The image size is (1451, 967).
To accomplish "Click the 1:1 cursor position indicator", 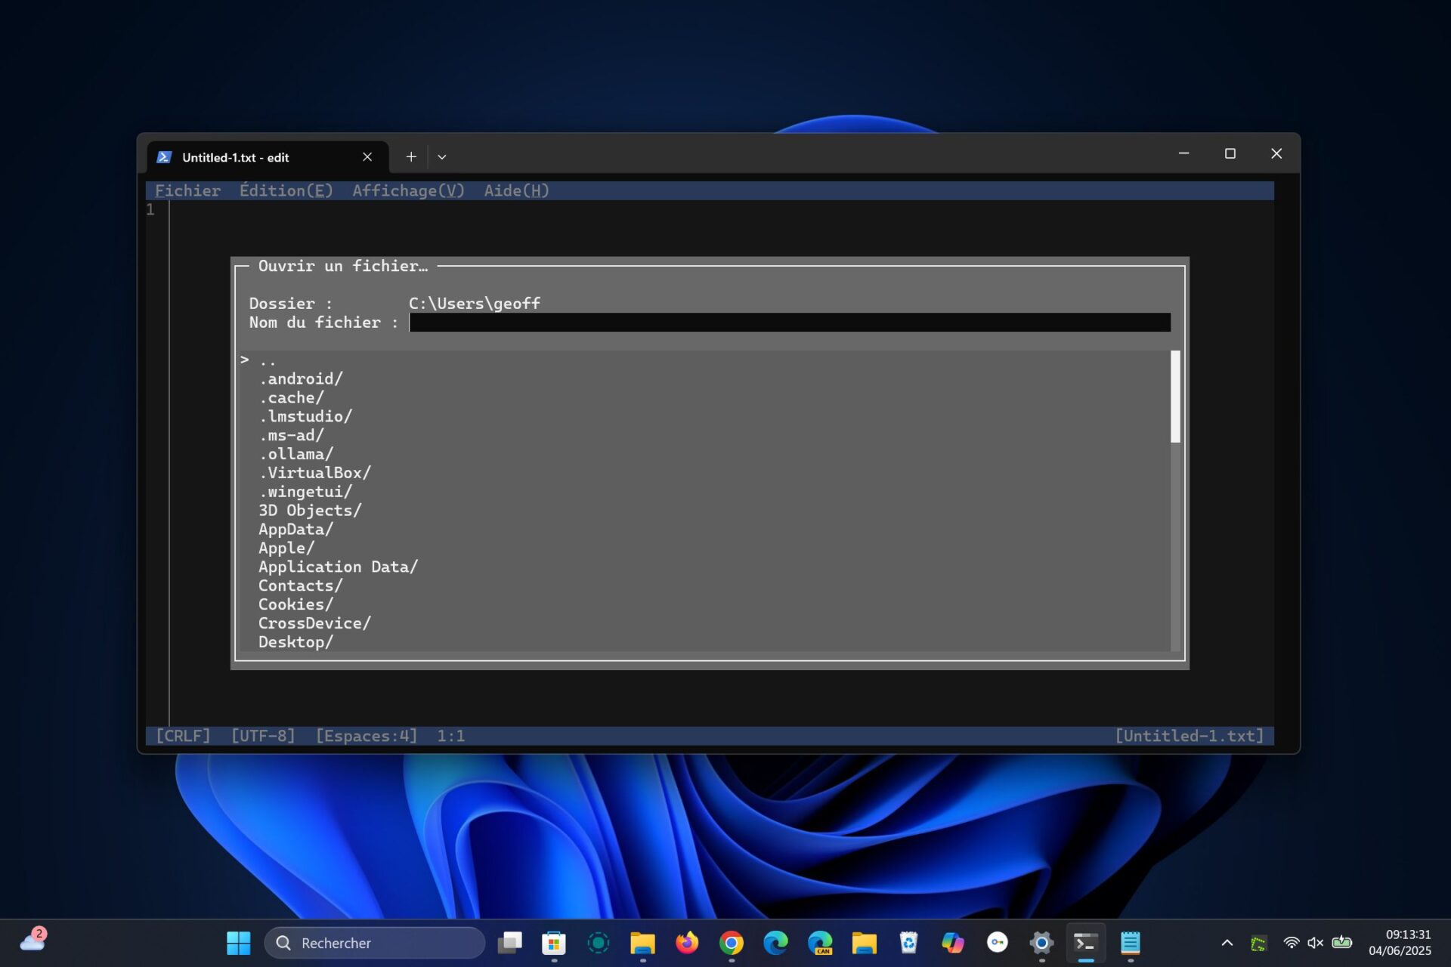I will click(x=450, y=736).
